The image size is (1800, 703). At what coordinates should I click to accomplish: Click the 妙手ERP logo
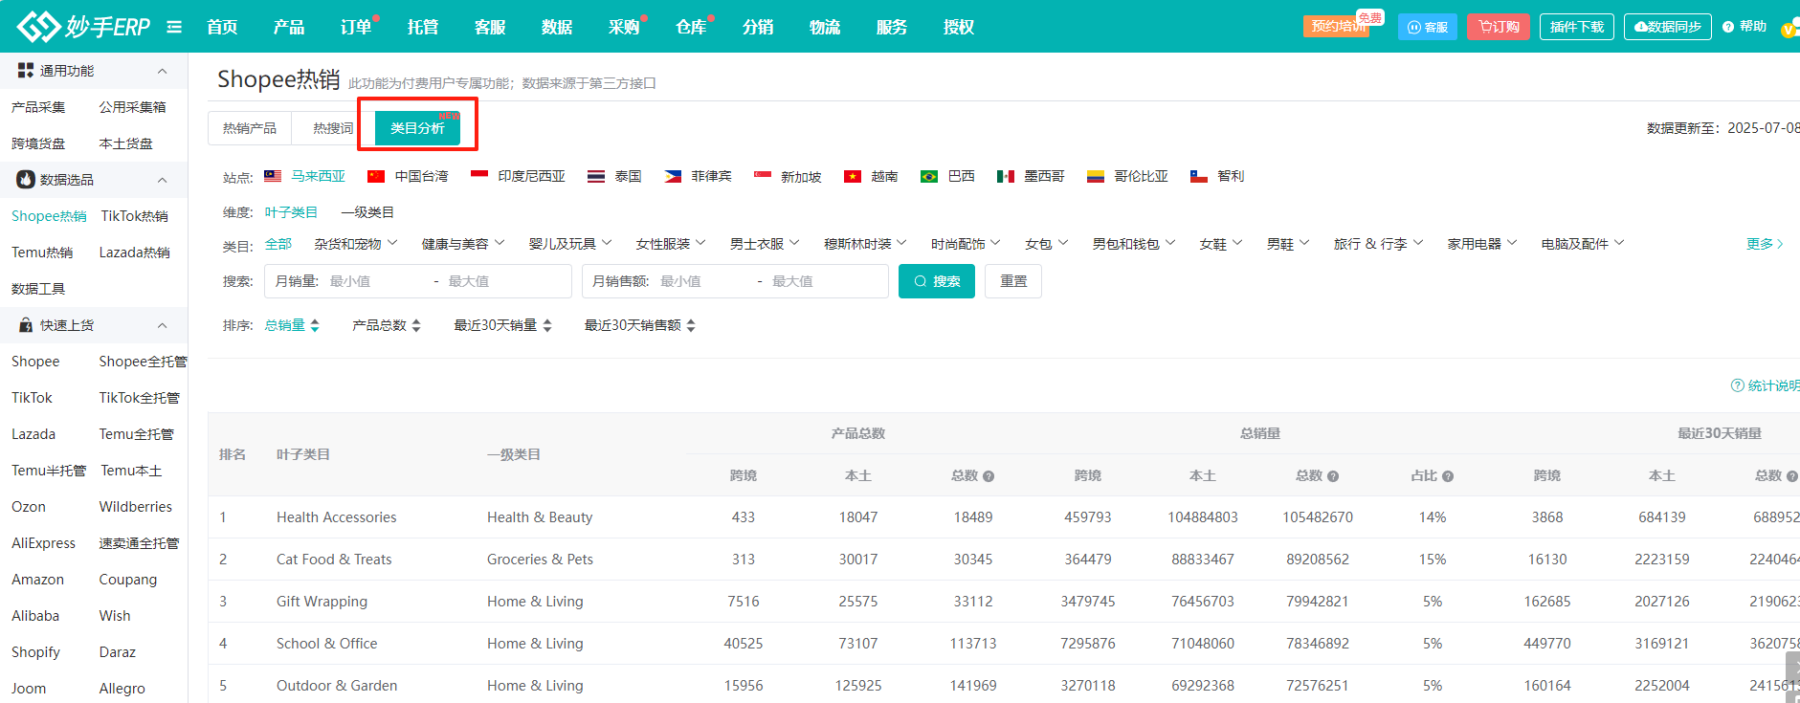84,27
